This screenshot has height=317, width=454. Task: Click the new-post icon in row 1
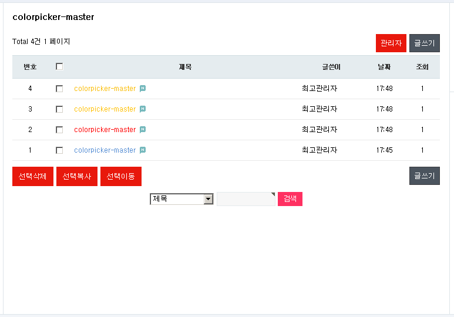pyautogui.click(x=143, y=150)
